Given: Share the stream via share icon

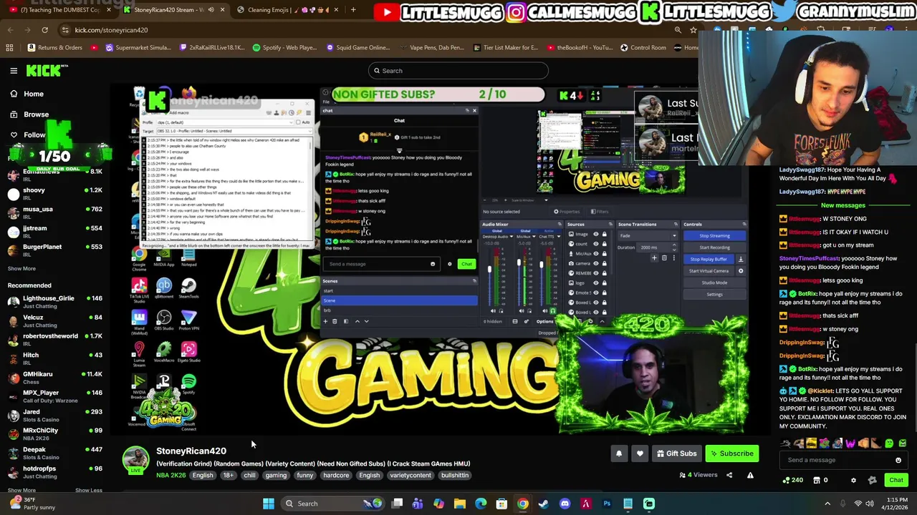Looking at the screenshot, I should click(729, 475).
